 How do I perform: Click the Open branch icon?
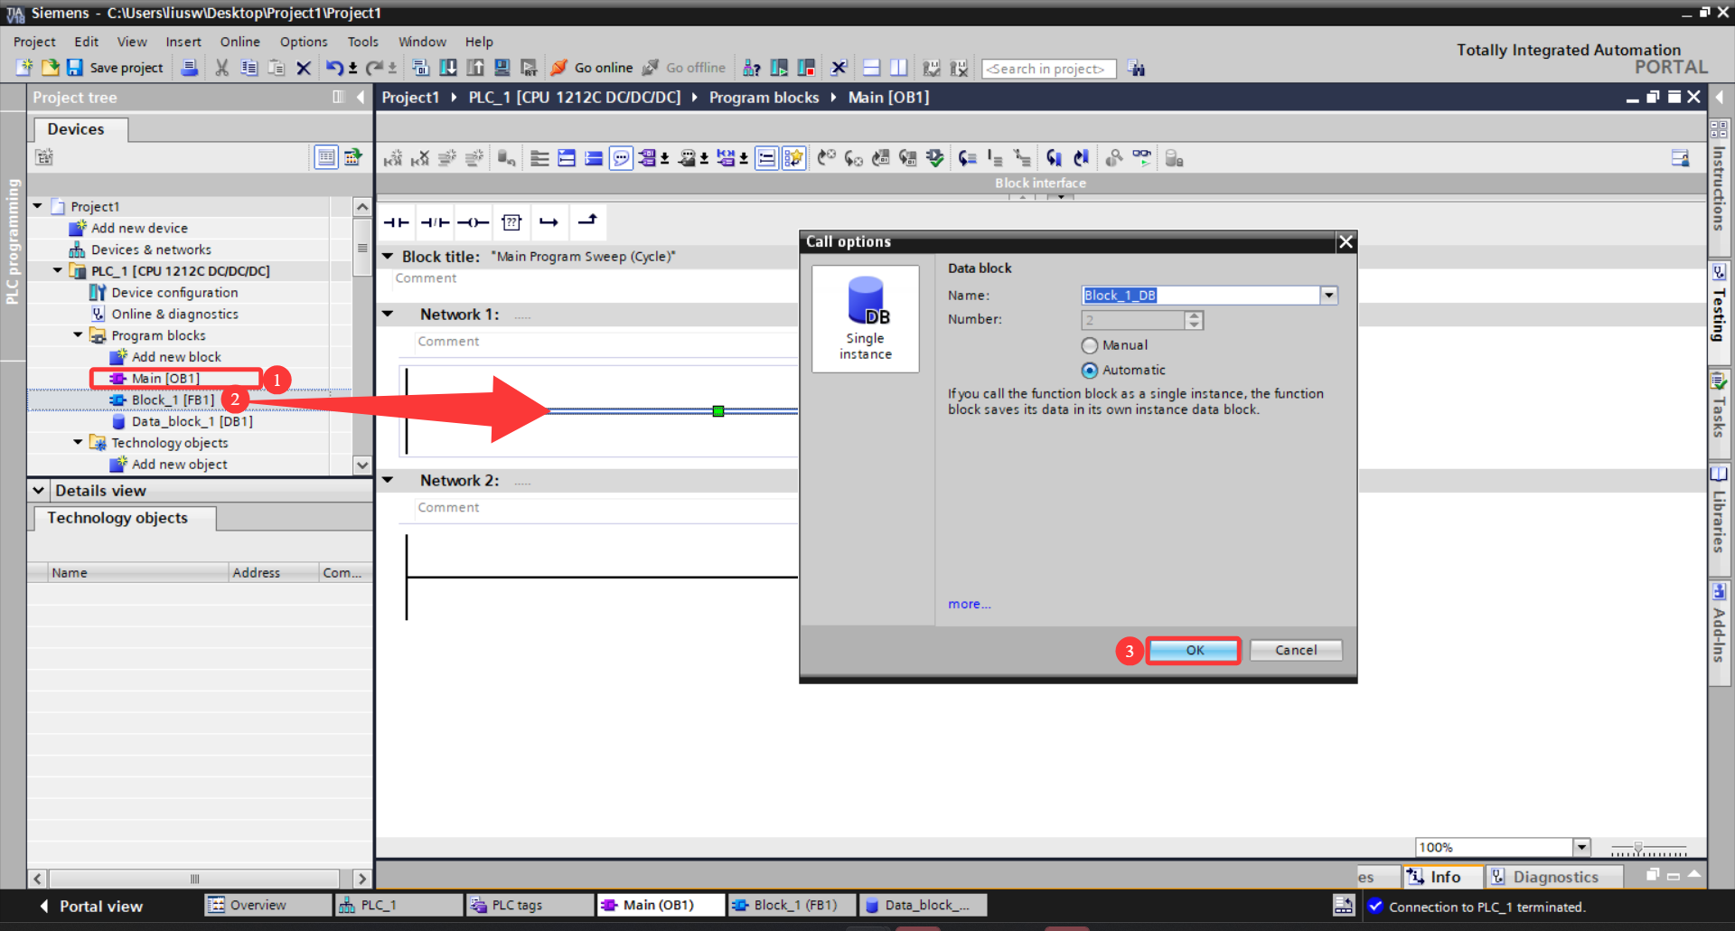[x=549, y=222]
